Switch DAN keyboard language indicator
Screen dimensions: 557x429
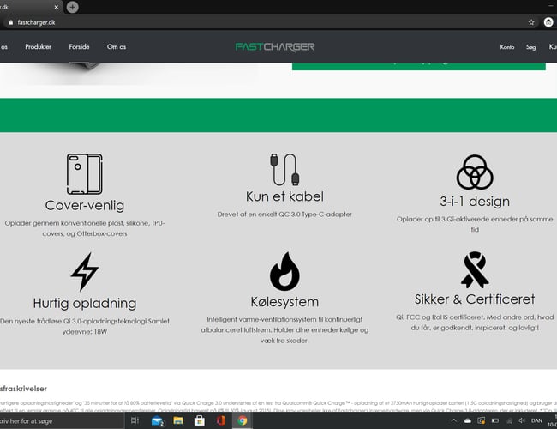tap(536, 420)
